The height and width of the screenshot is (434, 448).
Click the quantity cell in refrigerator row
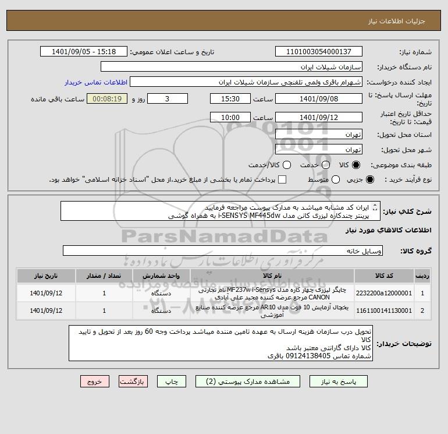coord(104,310)
